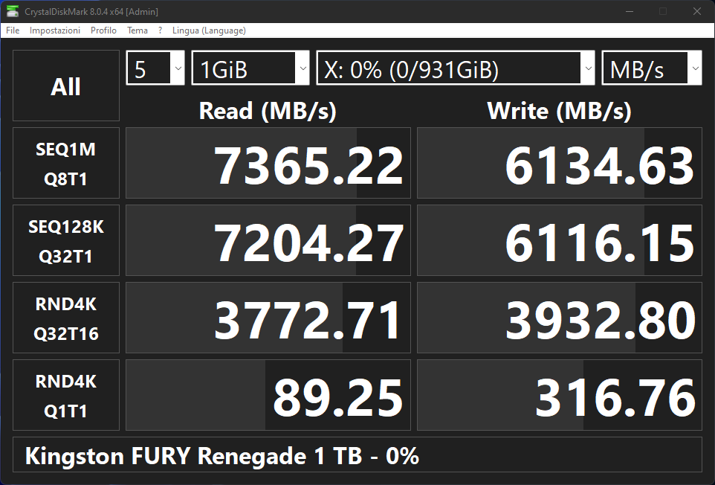Viewport: 715px width, 485px height.
Task: Click the CrystalDiskMark title bar app icon
Action: [13, 11]
